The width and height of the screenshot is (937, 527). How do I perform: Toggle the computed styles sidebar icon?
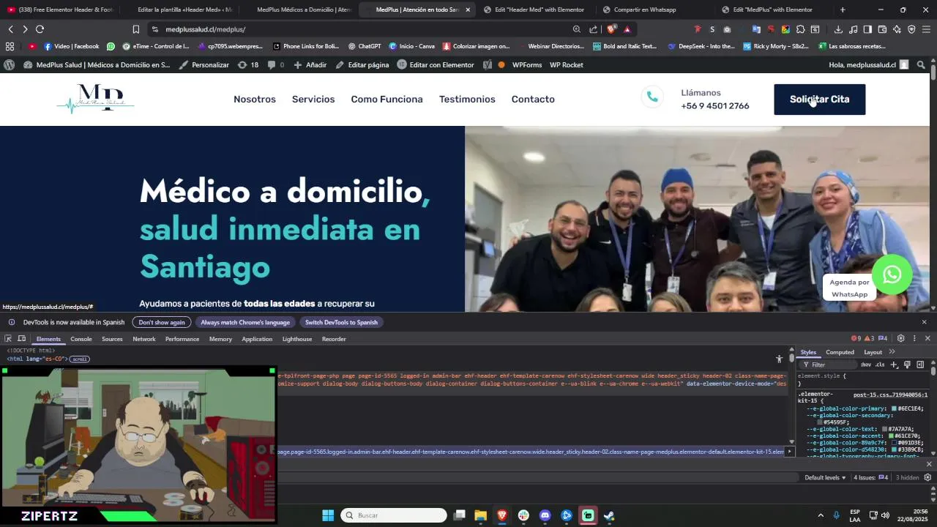point(920,365)
